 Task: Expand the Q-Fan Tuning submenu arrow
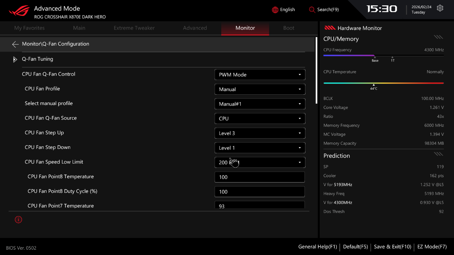pos(15,59)
